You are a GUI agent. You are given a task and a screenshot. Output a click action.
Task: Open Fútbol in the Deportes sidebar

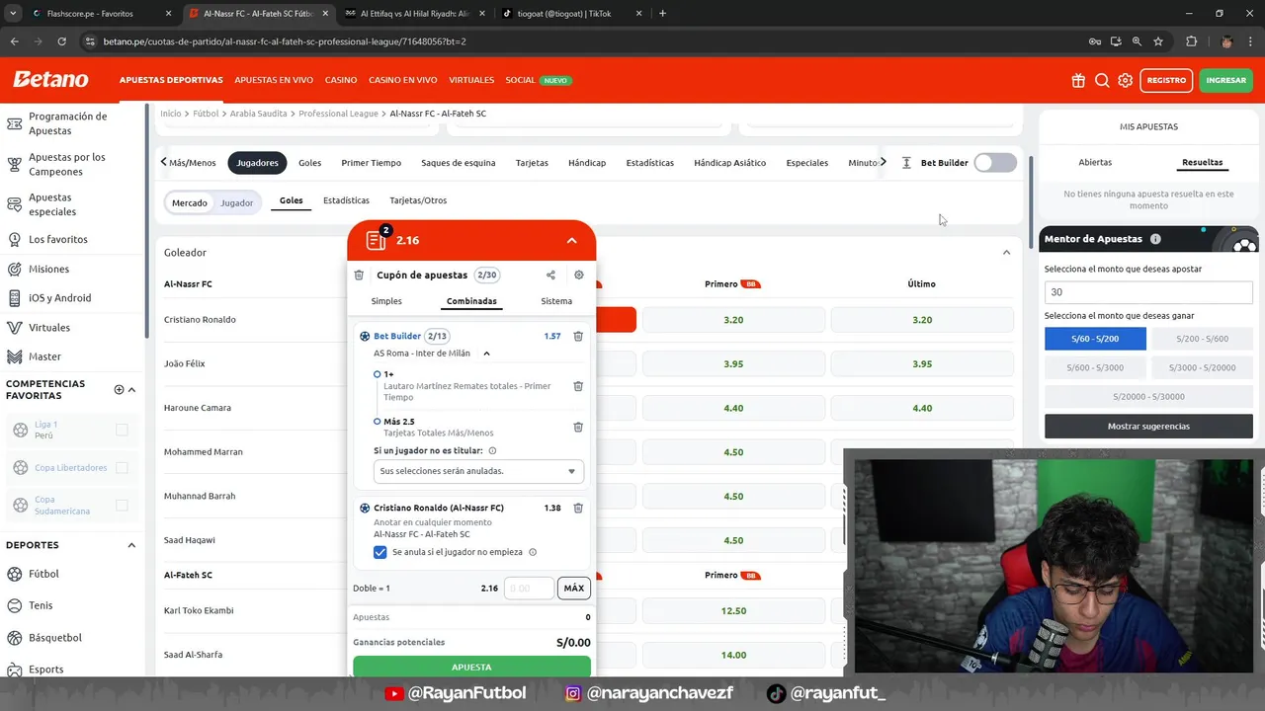coord(43,574)
